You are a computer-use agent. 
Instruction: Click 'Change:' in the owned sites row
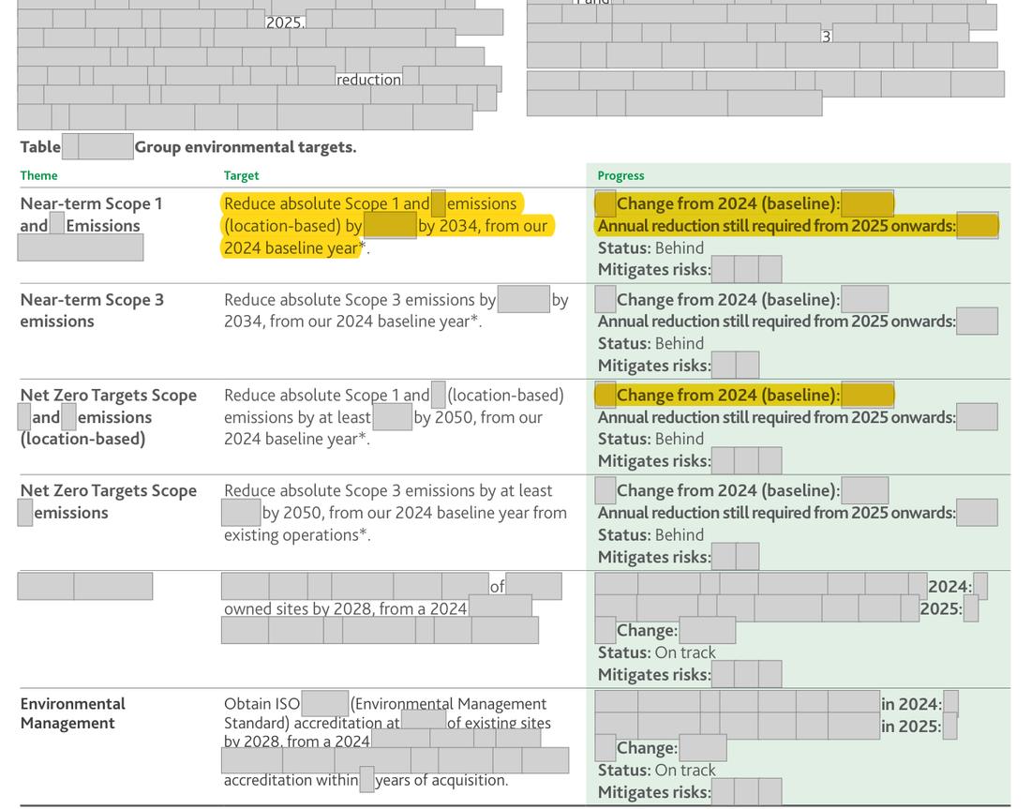647,631
